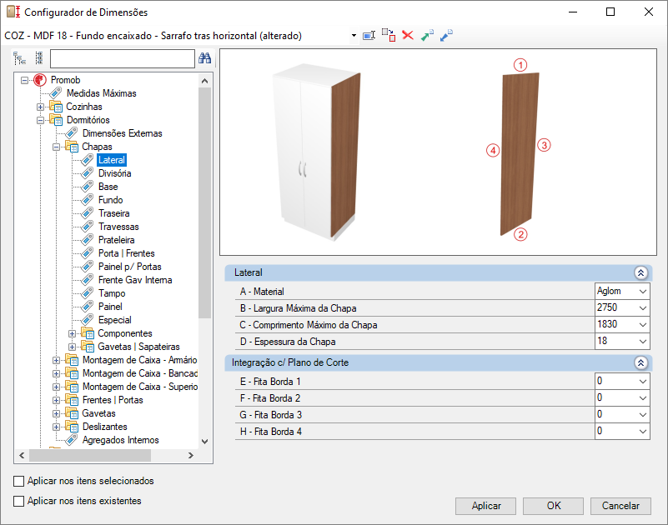This screenshot has height=525, width=668.
Task: Collapse the Lateral section with chevron button
Action: 640,273
